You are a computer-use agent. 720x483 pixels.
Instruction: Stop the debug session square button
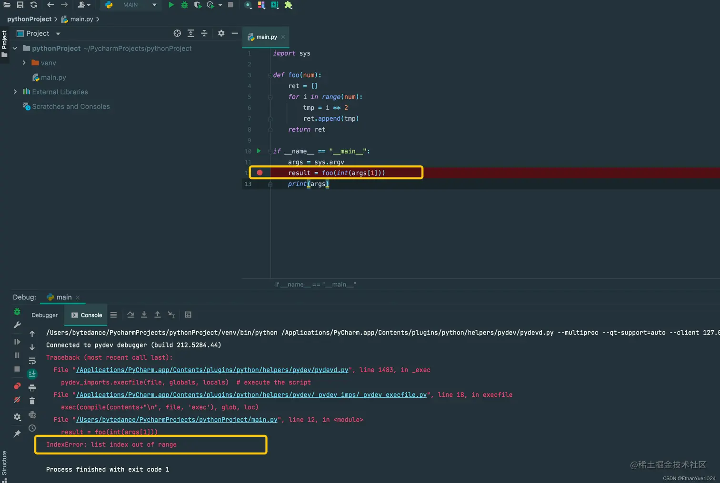tap(17, 369)
